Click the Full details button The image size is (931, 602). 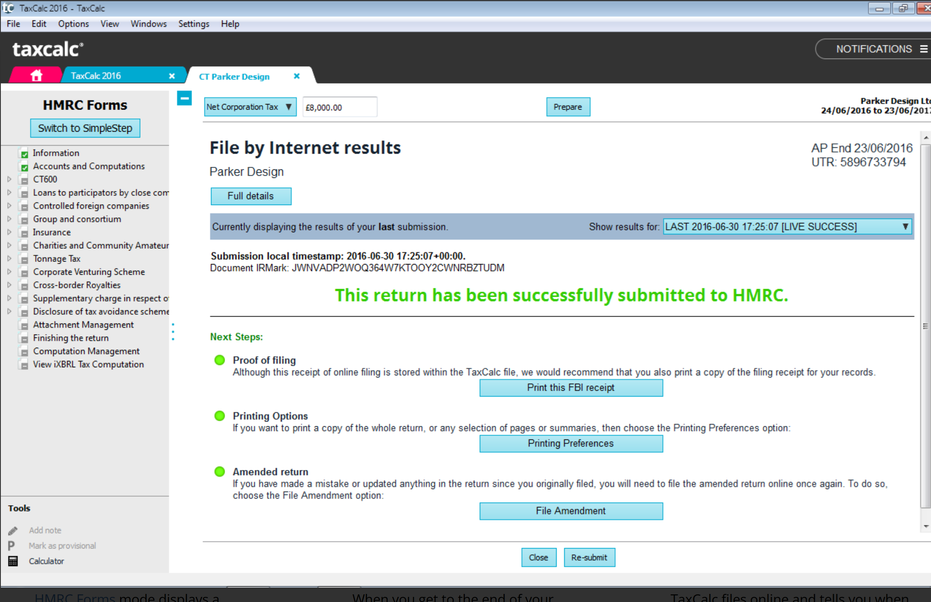pyautogui.click(x=251, y=196)
